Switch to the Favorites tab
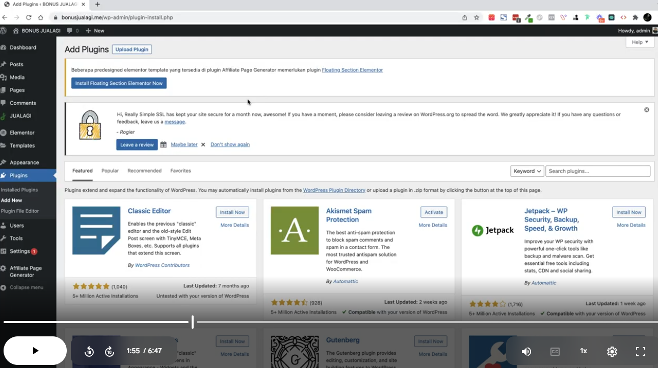 click(x=180, y=170)
